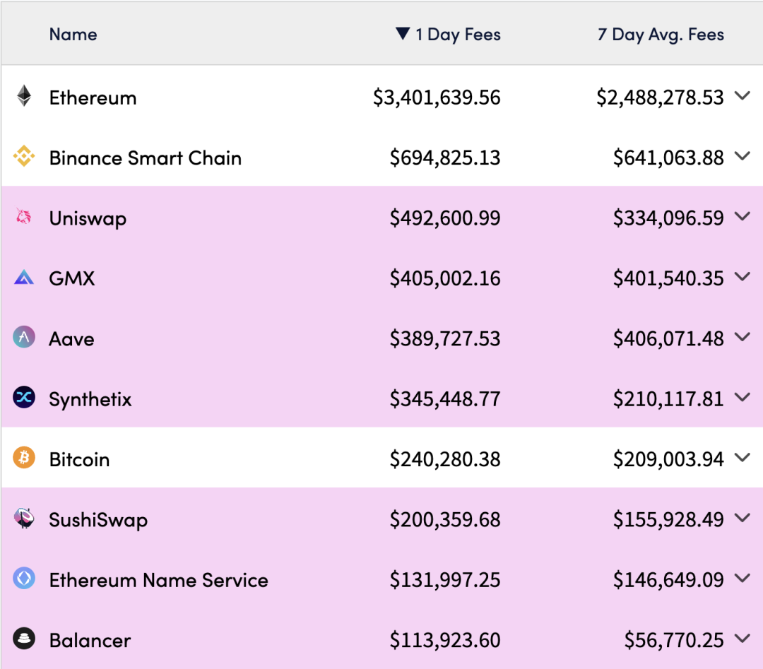Screen dimensions: 763x669
Task: Click the Balancer logo icon
Action: point(24,639)
